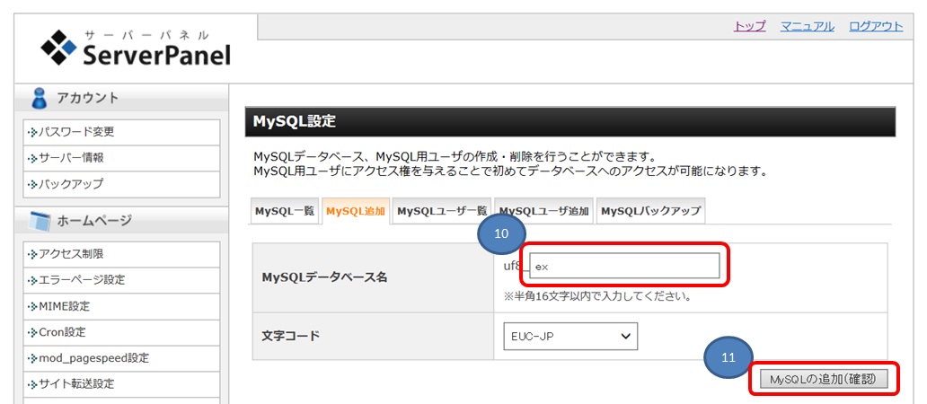Viewport: 927px width, 404px height.
Task: Open MIME設定 in the sidebar
Action: pos(121,306)
